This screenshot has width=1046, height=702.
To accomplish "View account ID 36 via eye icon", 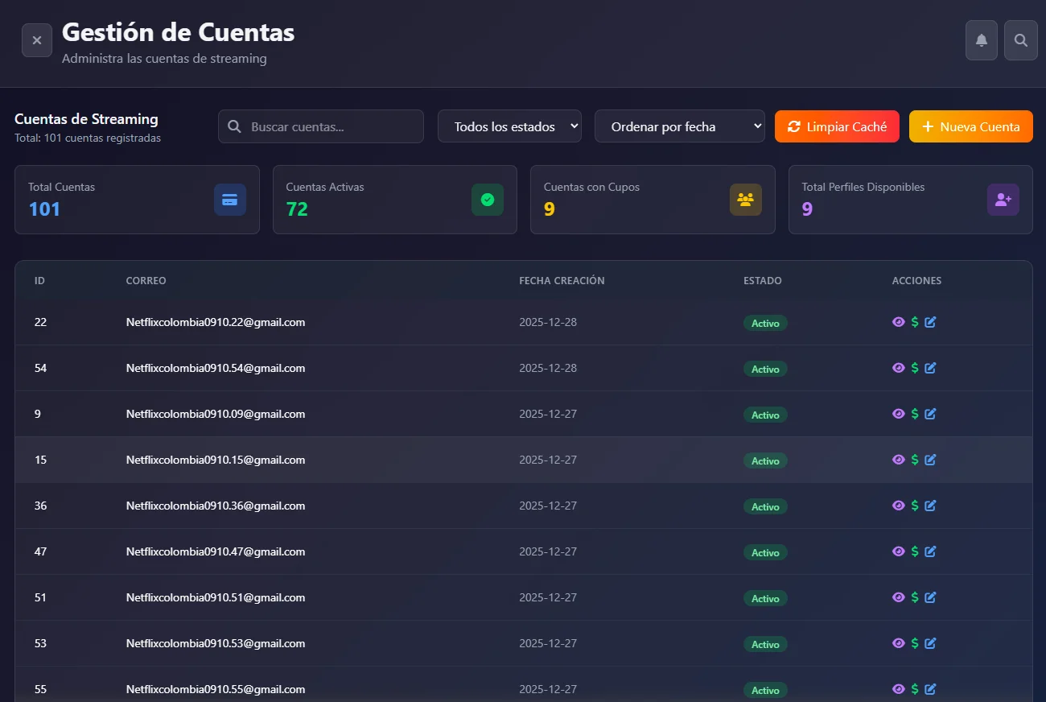I will pos(899,506).
